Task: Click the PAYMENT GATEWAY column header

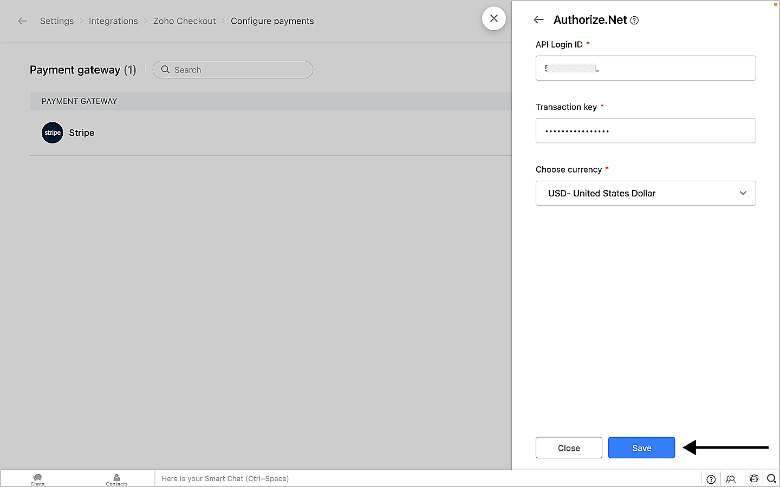Action: [x=80, y=101]
